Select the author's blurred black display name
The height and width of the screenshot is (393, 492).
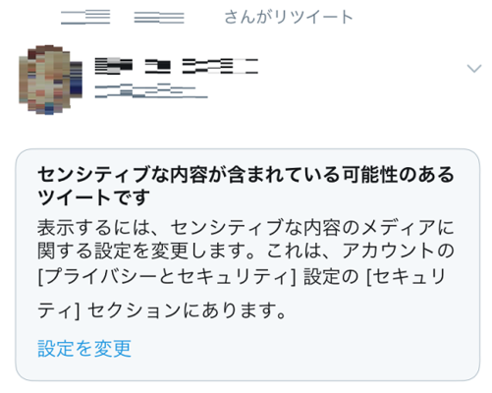177,66
